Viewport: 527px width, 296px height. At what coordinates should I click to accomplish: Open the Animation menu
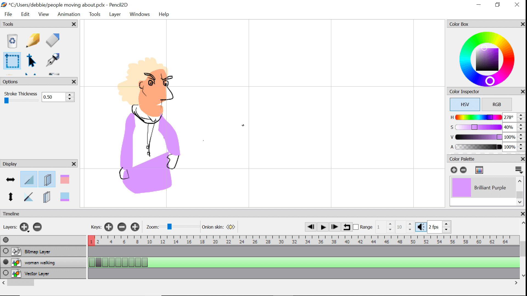pyautogui.click(x=69, y=14)
